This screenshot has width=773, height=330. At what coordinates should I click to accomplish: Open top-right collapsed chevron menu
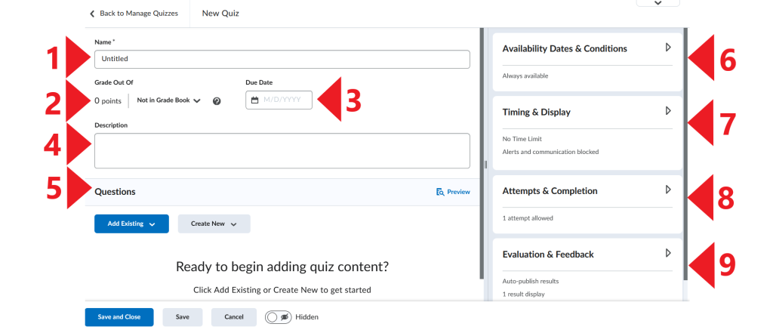coord(658,3)
